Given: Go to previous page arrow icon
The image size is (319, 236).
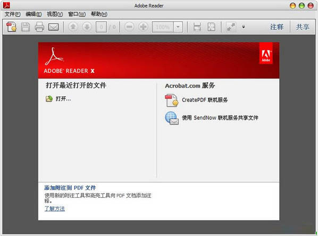Looking at the screenshot, I should pyautogui.click(x=73, y=27).
